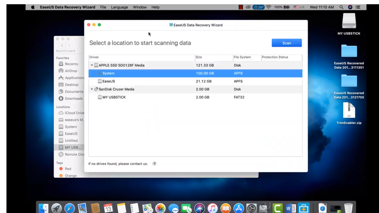The height and width of the screenshot is (213, 379).
Task: Open the Window menu
Action: click(140, 7)
